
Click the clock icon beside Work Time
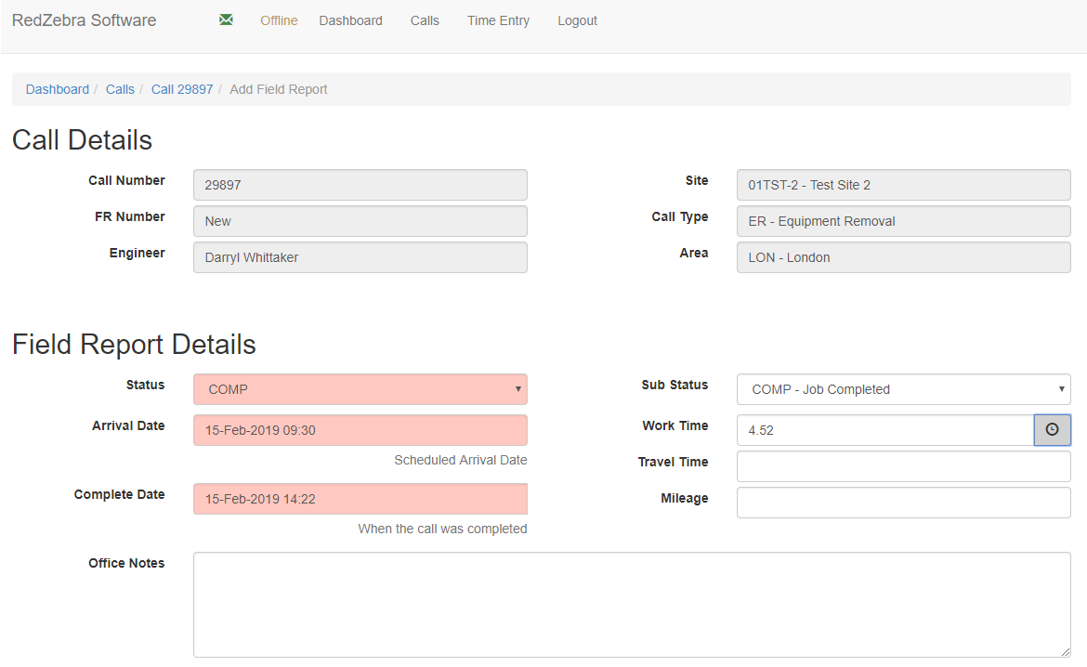point(1052,429)
